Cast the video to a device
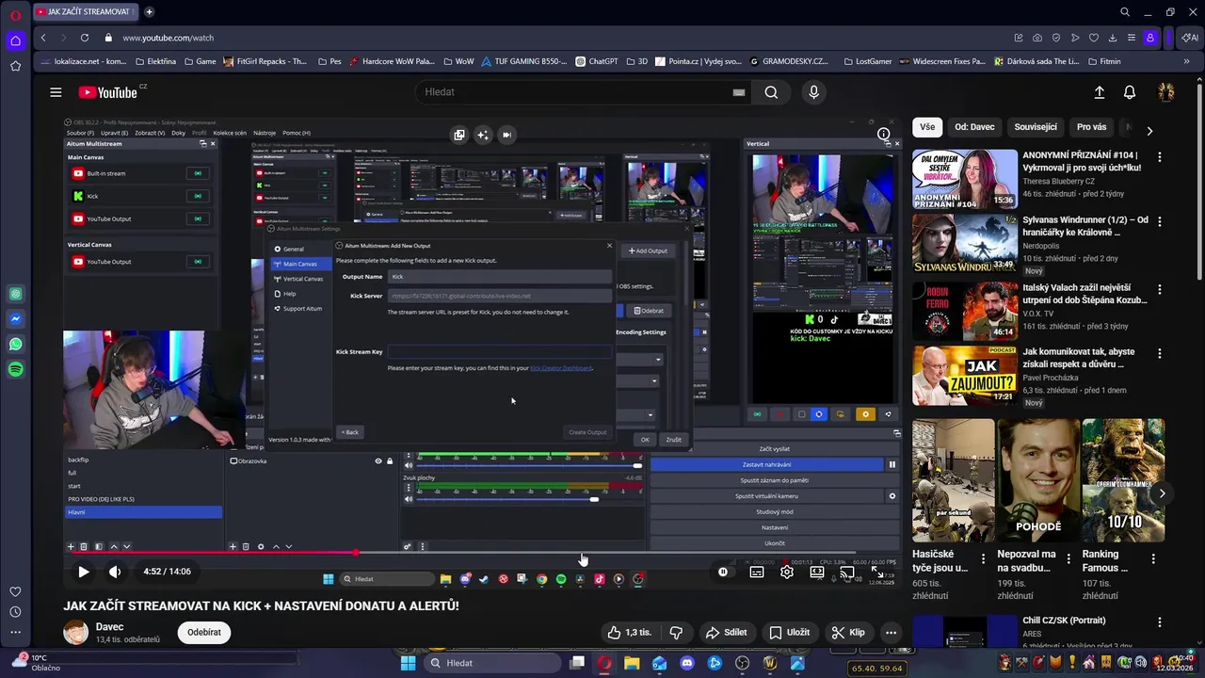Image resolution: width=1205 pixels, height=678 pixels. coord(847,572)
